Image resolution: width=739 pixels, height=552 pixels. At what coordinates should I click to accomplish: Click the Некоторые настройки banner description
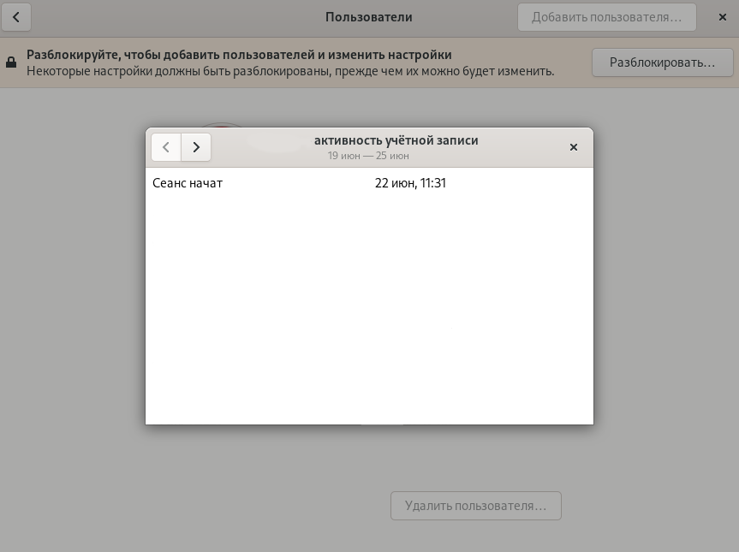[289, 71]
